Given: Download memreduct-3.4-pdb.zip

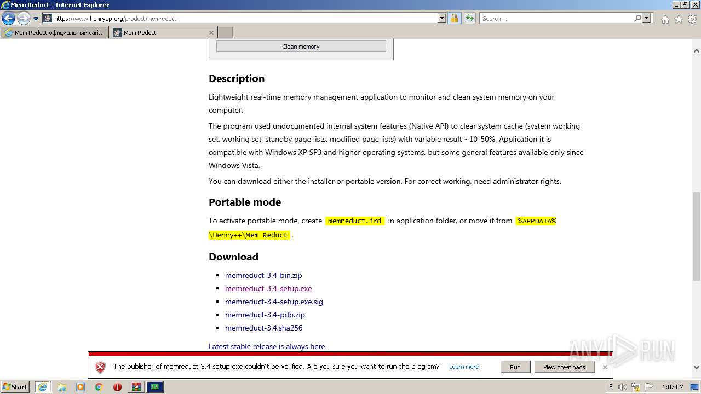Looking at the screenshot, I should coord(265,315).
